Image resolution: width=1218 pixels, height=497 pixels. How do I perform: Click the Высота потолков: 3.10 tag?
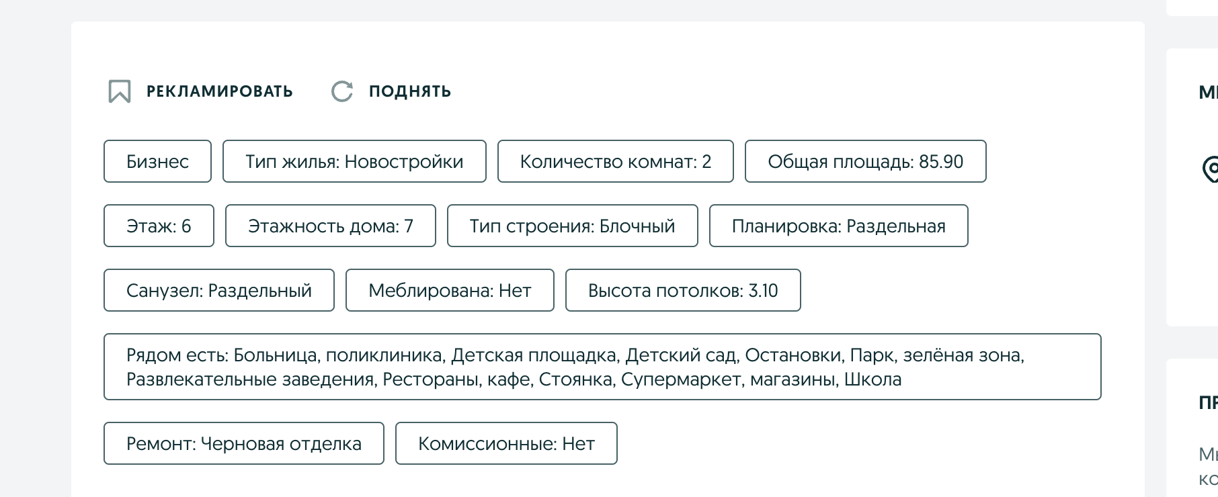(x=683, y=290)
